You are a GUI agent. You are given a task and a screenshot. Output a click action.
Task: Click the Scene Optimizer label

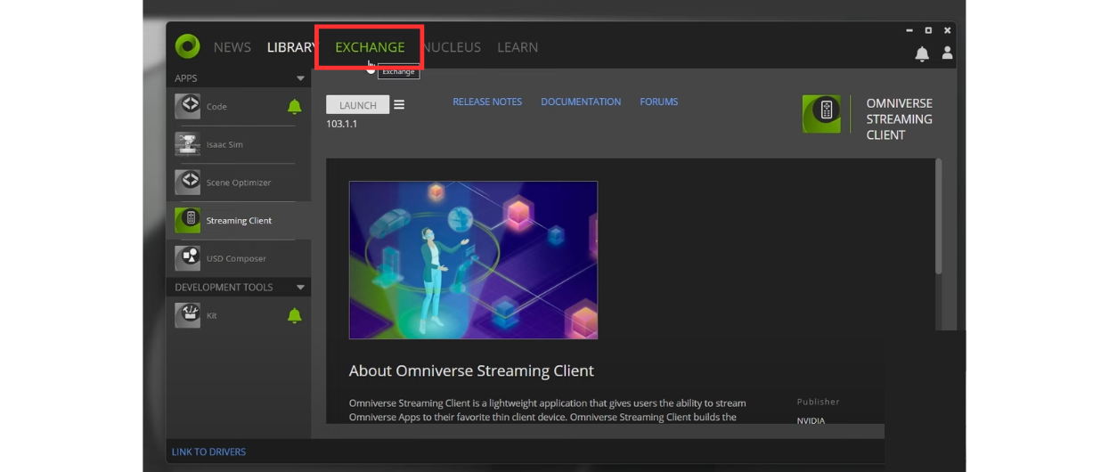click(239, 183)
